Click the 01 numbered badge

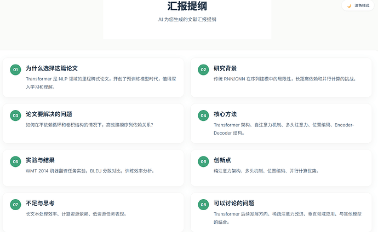click(x=15, y=69)
